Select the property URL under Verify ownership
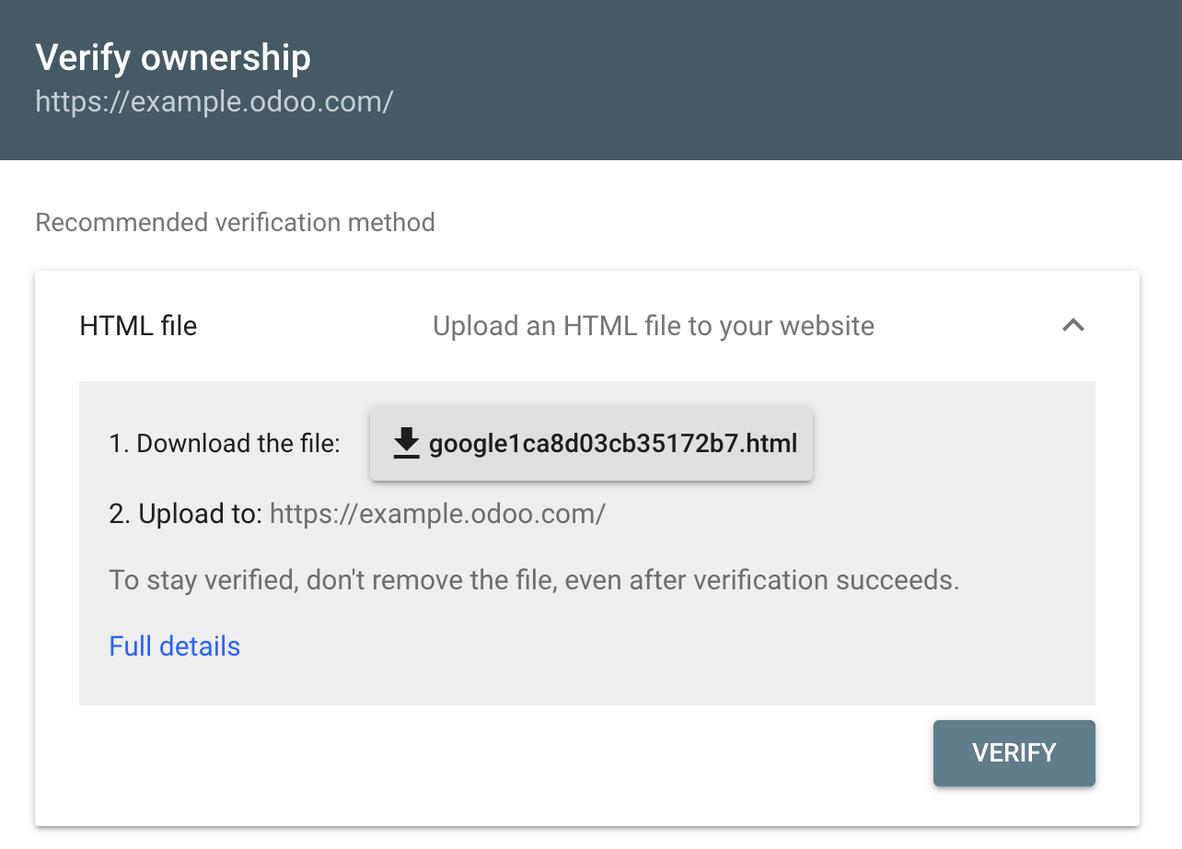Viewport: 1182px width, 849px height. [x=214, y=101]
